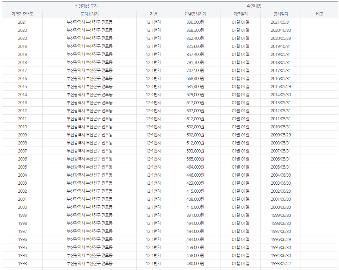This screenshot has height=270, width=339.
Task: Click the 비고 column header
Action: [319, 14]
